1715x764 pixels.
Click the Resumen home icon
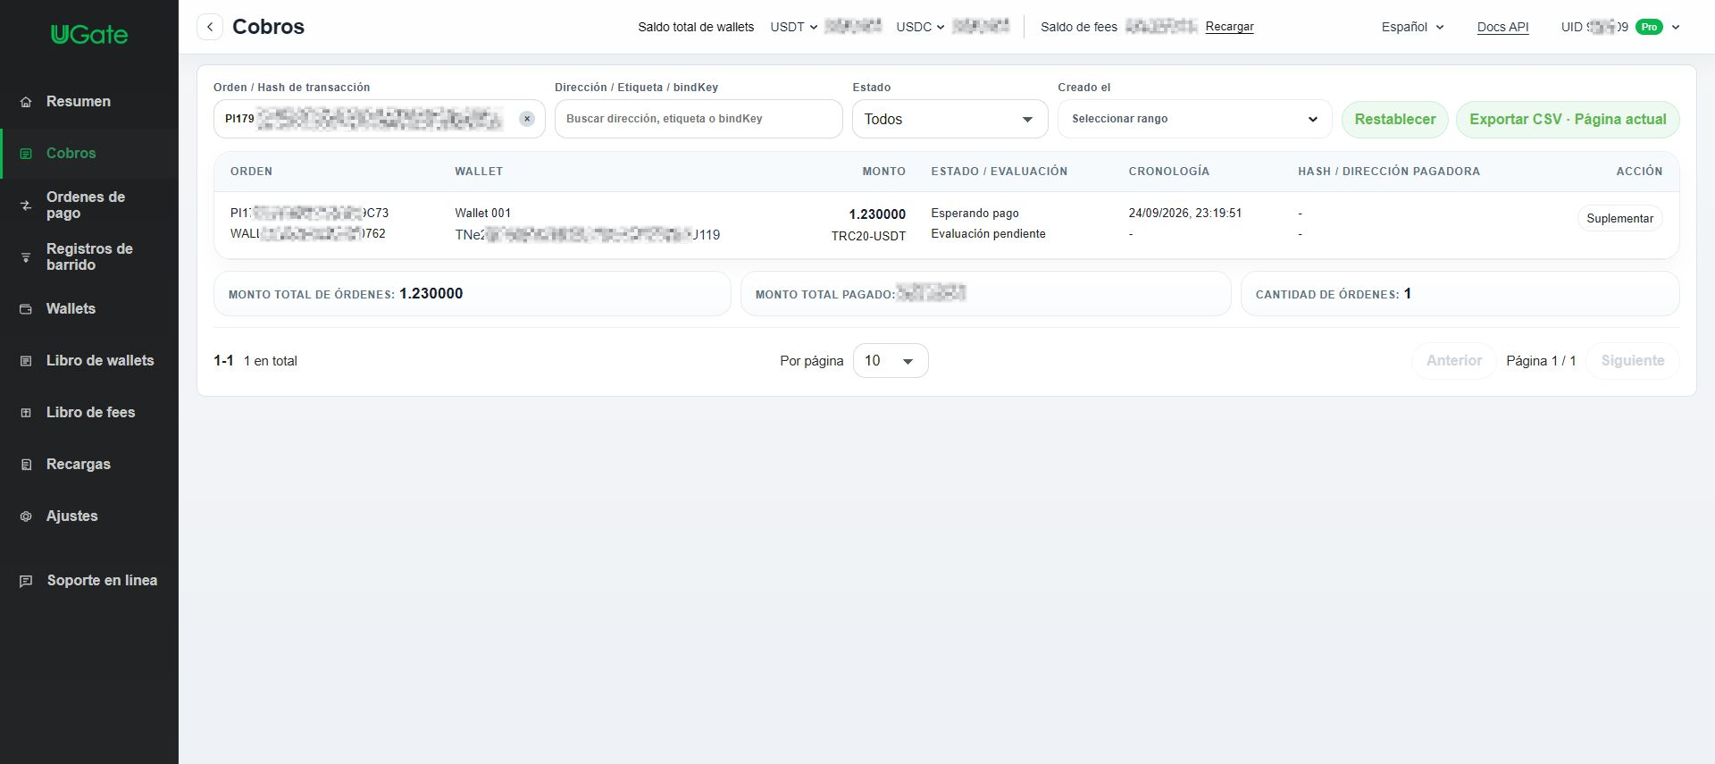26,102
